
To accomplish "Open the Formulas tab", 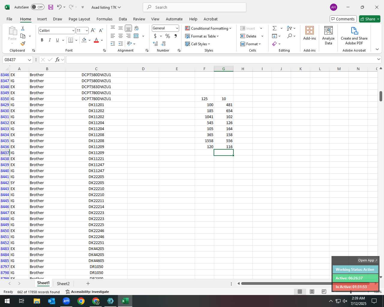I will (x=104, y=19).
